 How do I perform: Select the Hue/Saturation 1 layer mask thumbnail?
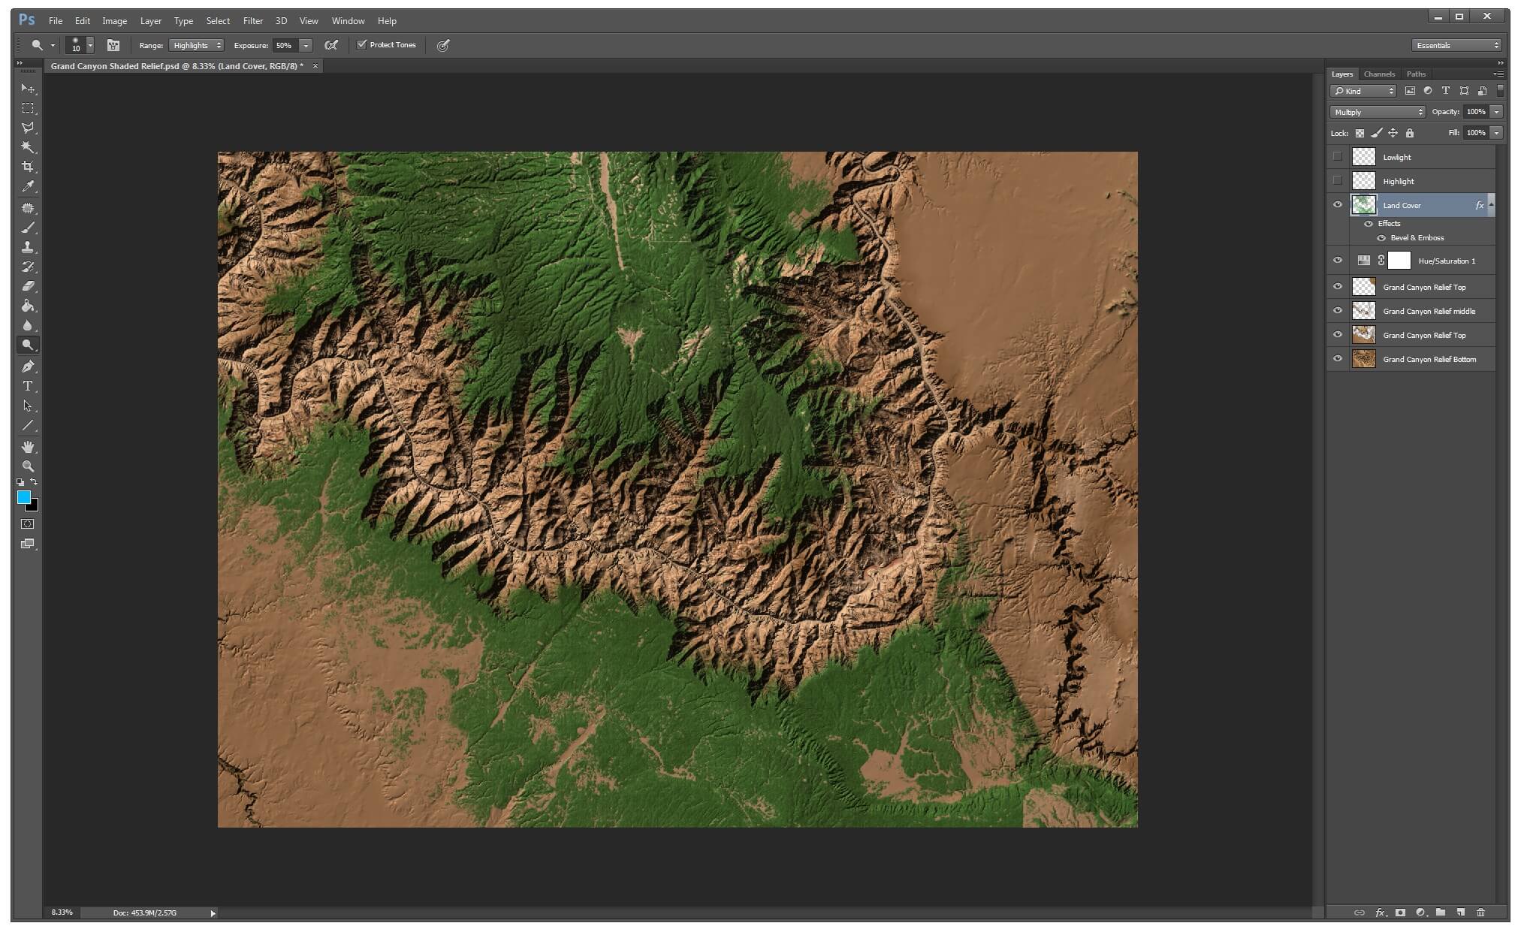coord(1399,261)
